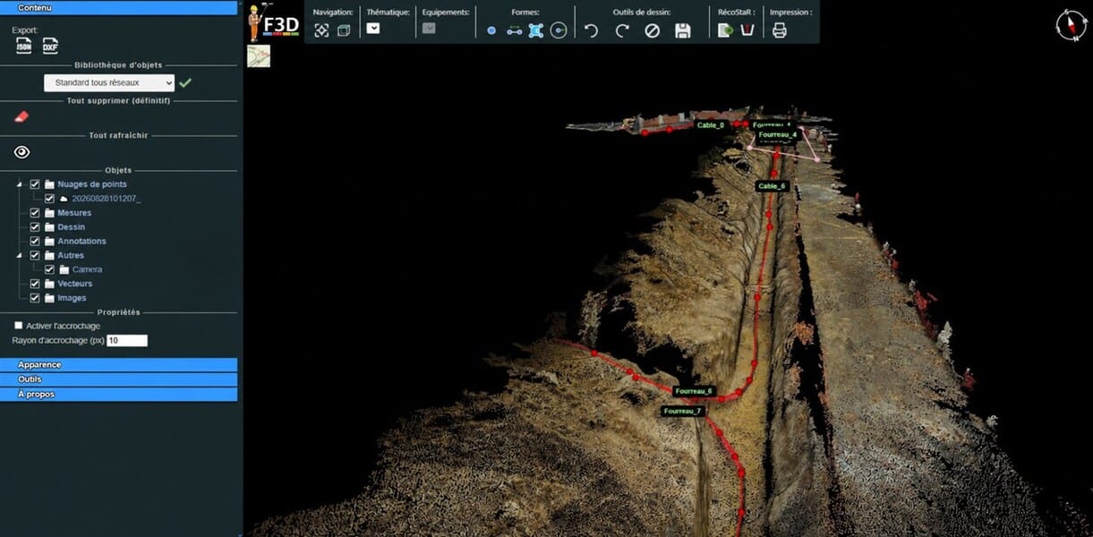Screen dimensions: 1093x537
Task: Click the eye refresh-all icon
Action: click(22, 152)
